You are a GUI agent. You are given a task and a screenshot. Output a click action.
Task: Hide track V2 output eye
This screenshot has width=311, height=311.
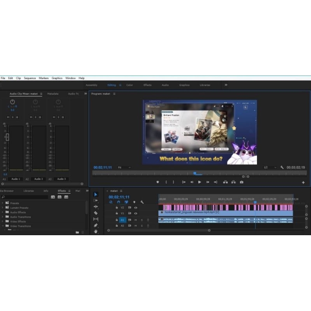pos(136,208)
